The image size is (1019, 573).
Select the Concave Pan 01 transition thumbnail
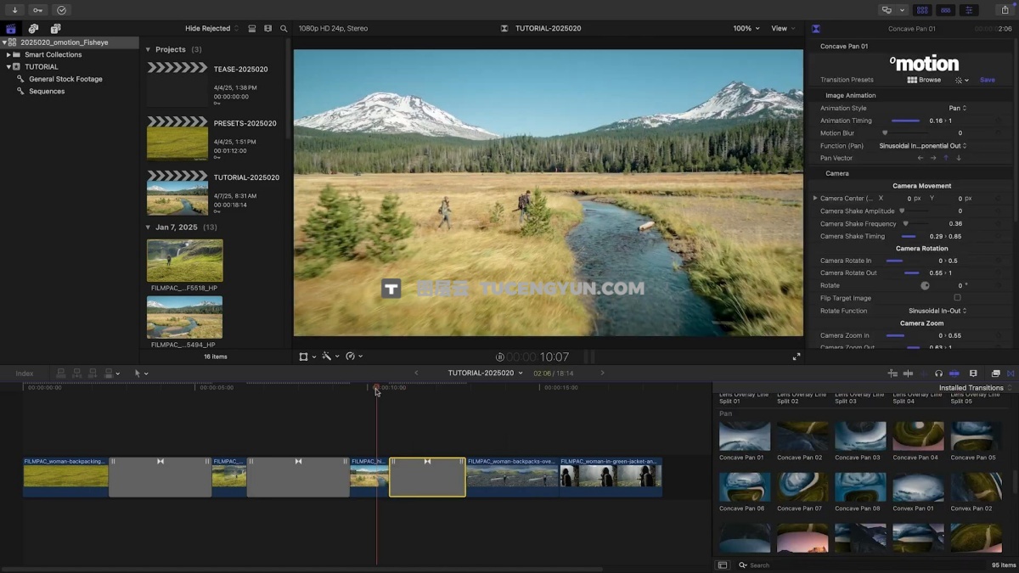click(x=745, y=436)
